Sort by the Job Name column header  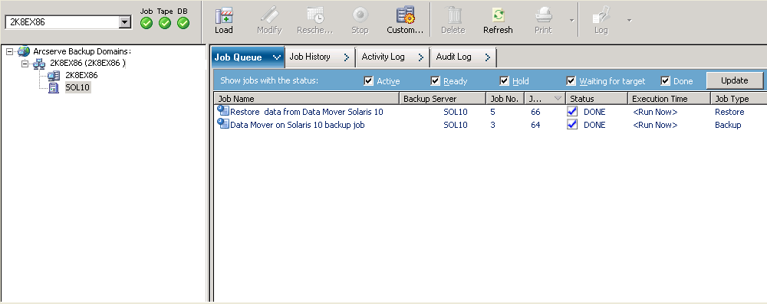(307, 99)
